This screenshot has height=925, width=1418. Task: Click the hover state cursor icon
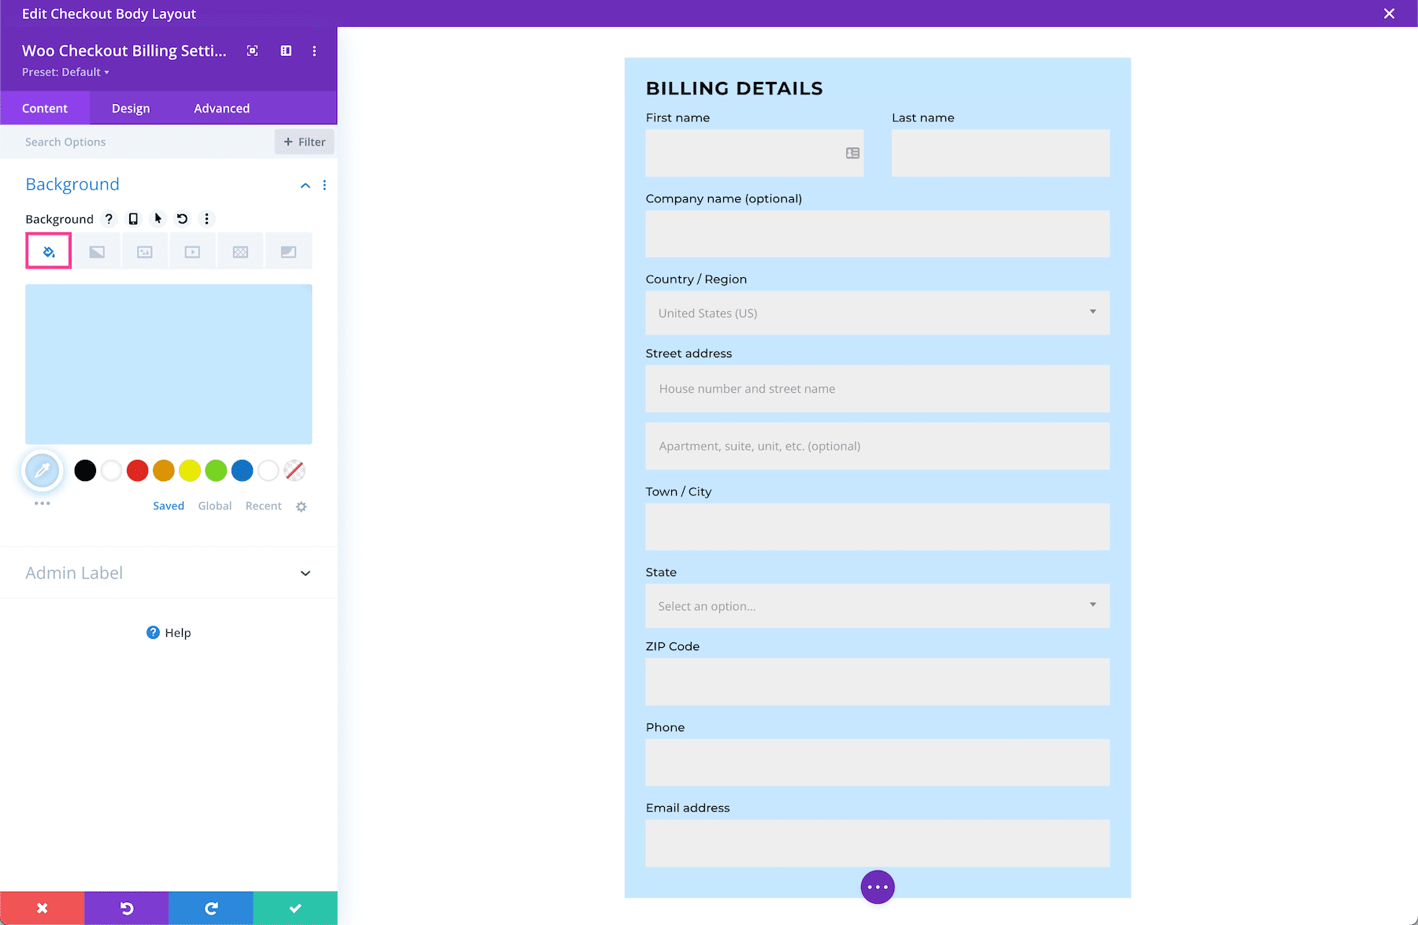click(x=158, y=219)
